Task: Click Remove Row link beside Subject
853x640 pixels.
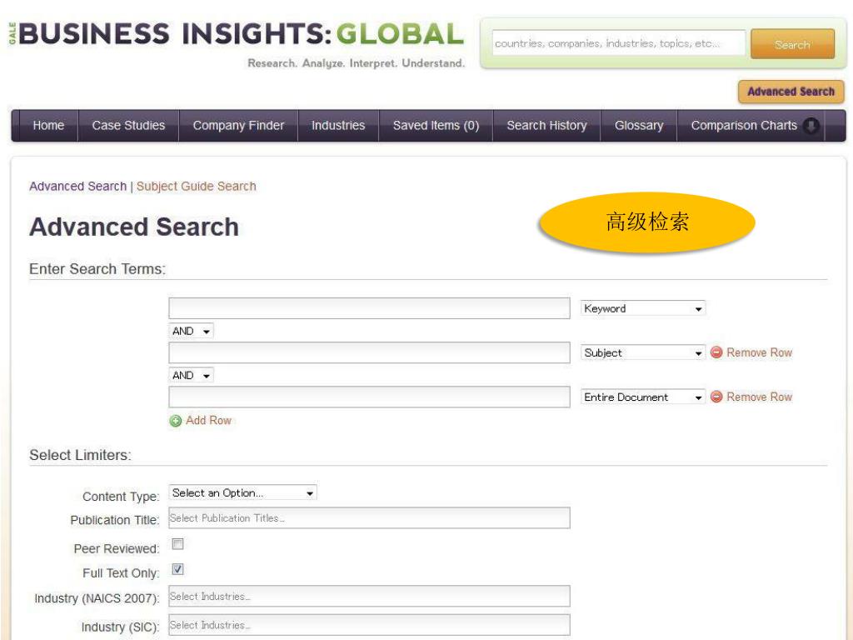Action: coord(760,352)
